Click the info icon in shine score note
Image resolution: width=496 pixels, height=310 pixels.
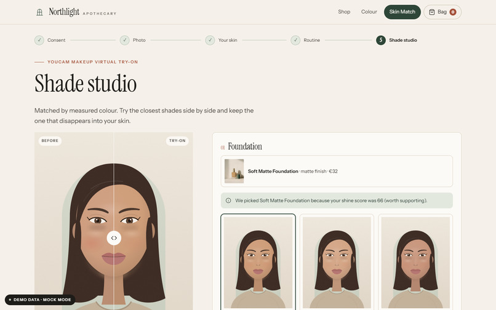pyautogui.click(x=228, y=201)
